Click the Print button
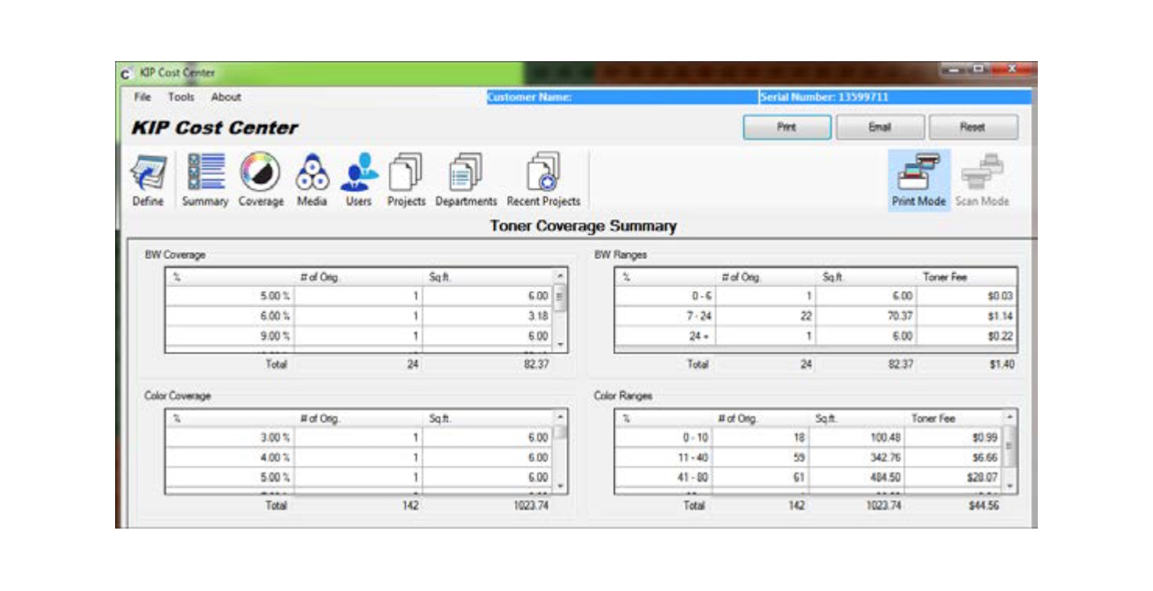Screen dimensions: 1153x591 pyautogui.click(x=787, y=127)
